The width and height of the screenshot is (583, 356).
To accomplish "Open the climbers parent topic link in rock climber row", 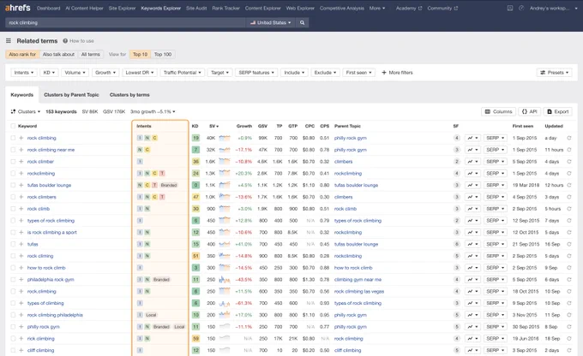I will point(343,162).
